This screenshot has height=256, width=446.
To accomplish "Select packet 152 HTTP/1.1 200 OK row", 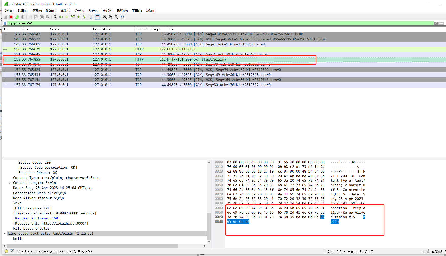I will pyautogui.click(x=224, y=59).
